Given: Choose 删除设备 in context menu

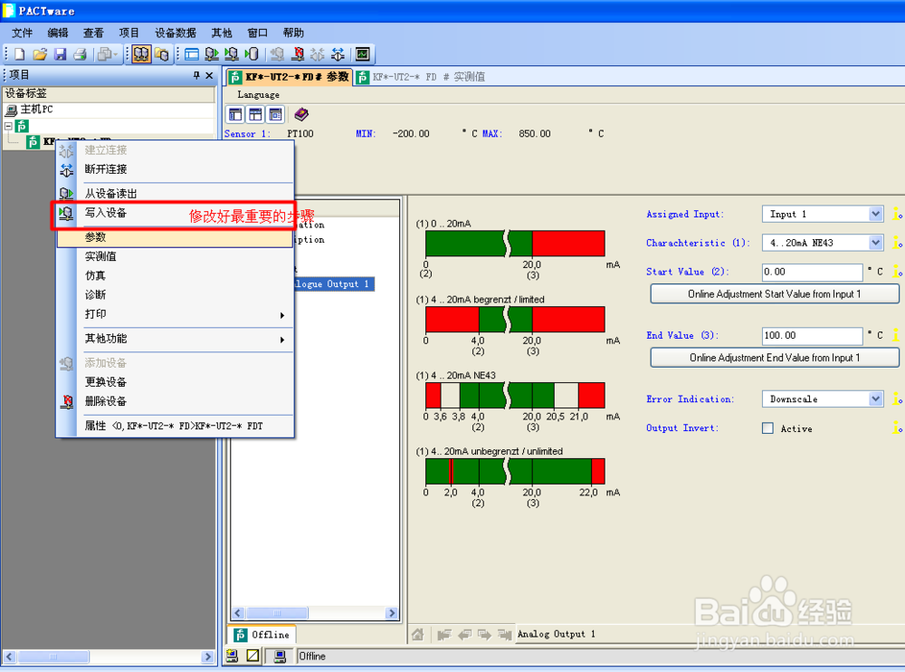Looking at the screenshot, I should pyautogui.click(x=176, y=401).
